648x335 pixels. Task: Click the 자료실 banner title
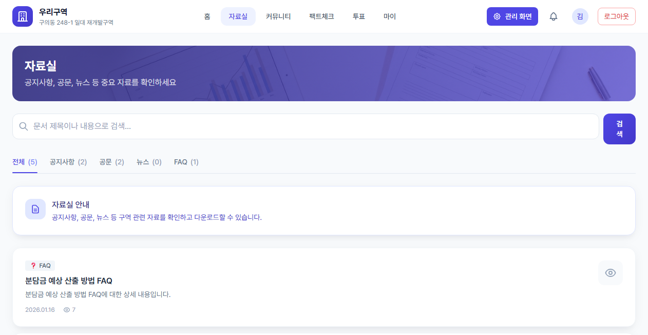(41, 66)
